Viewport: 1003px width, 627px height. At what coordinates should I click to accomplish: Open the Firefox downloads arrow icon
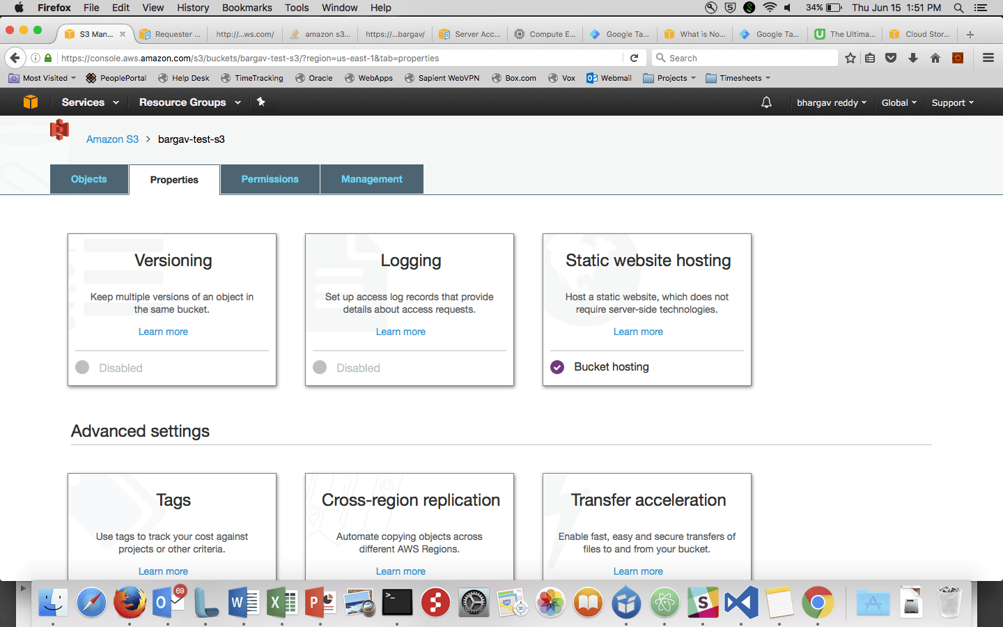click(x=913, y=58)
